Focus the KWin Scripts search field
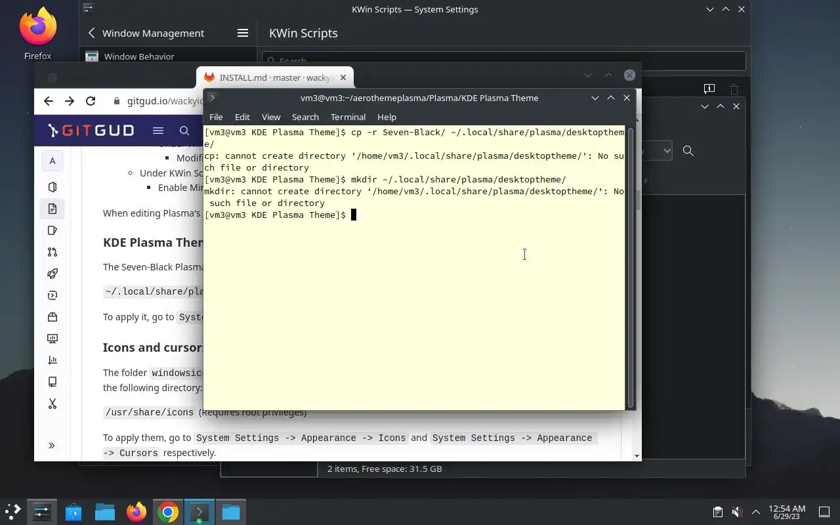This screenshot has height=525, width=840. pos(504,60)
